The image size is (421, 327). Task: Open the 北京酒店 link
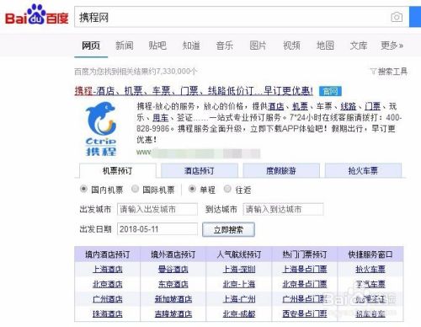coord(108,284)
